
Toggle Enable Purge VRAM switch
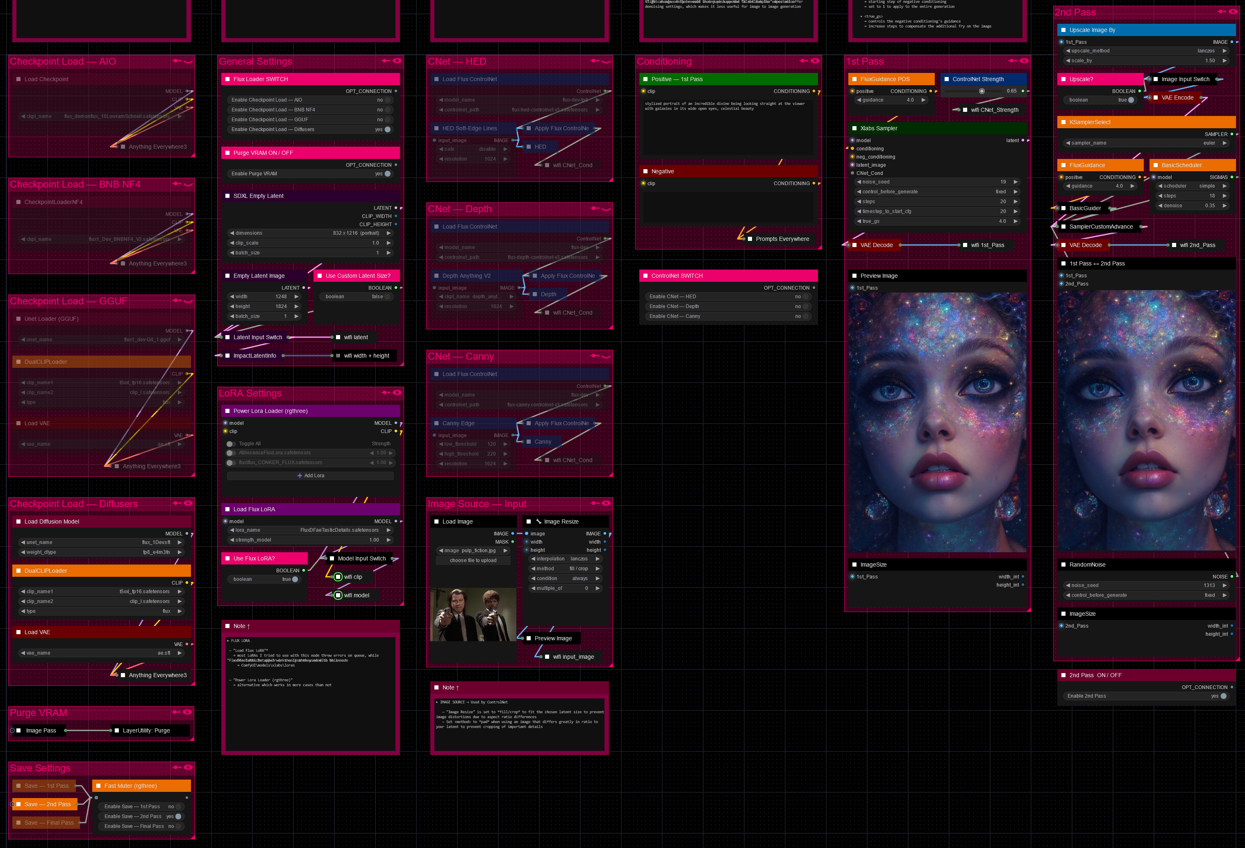pyautogui.click(x=387, y=173)
